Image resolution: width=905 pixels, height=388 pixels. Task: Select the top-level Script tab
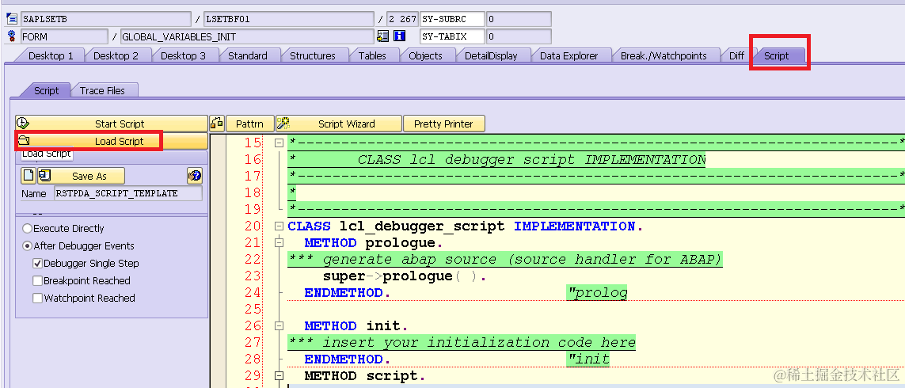776,56
